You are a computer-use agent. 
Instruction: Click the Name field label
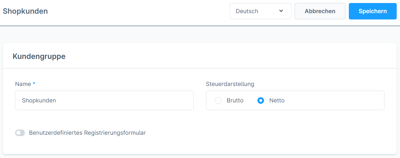click(23, 84)
